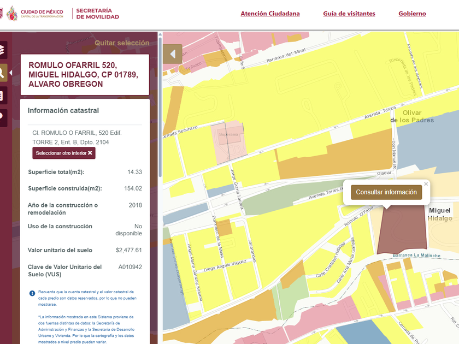Screen dimensions: 459x344
Task: Click the location pin sidebar icon
Action: [x=3, y=116]
